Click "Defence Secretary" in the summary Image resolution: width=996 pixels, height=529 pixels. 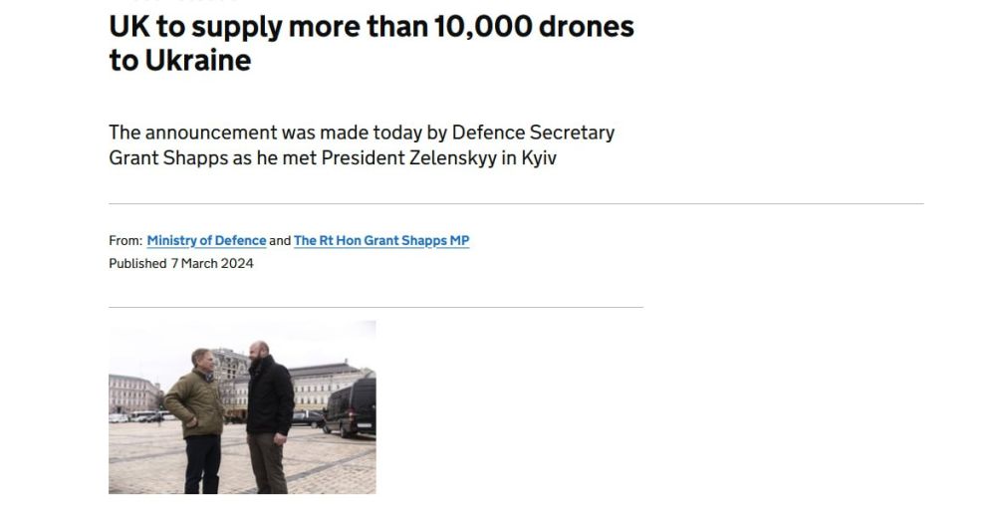(x=533, y=132)
